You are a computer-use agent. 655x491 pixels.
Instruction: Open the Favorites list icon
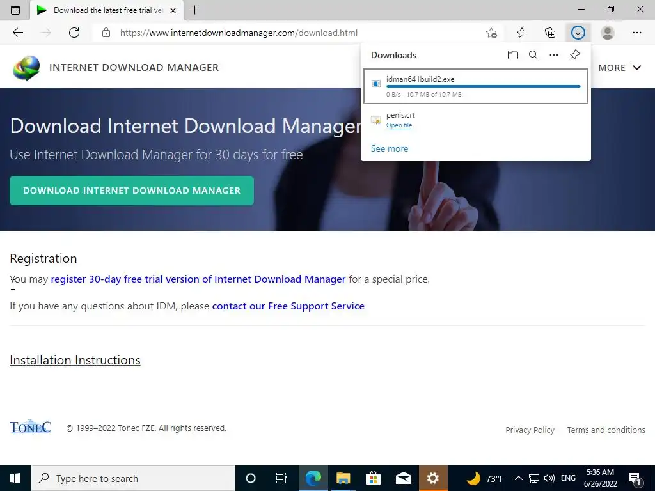[x=522, y=33]
